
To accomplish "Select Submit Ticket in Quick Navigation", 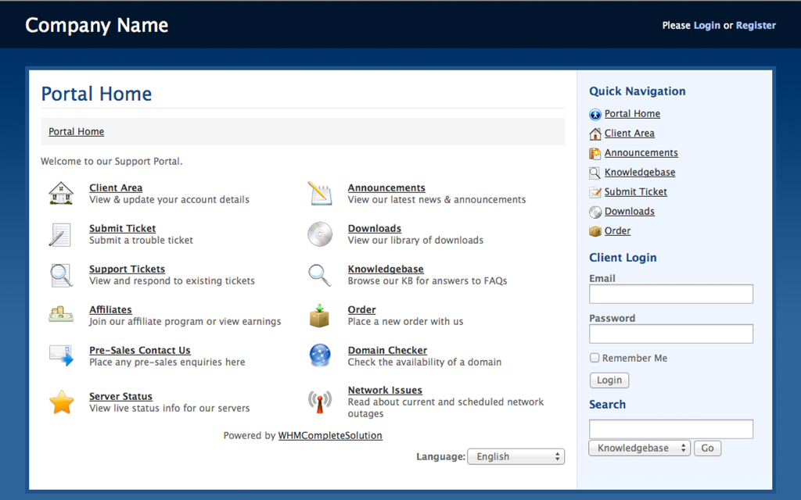I will (635, 192).
